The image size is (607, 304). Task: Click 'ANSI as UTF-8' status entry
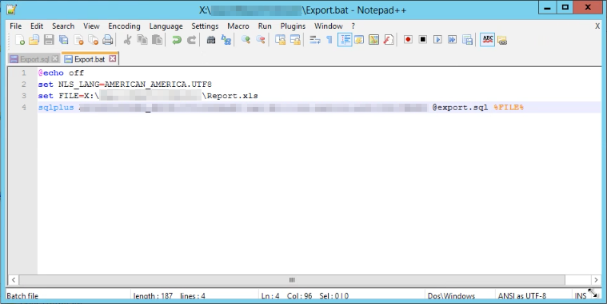point(522,296)
